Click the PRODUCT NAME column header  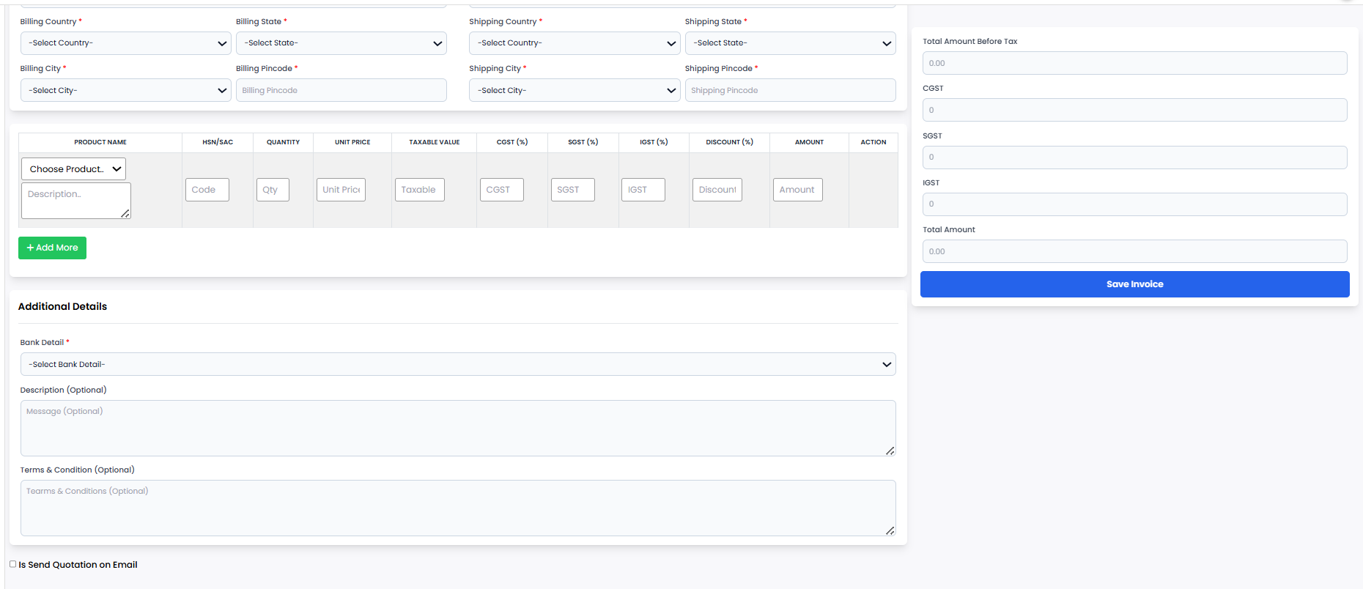coord(100,142)
